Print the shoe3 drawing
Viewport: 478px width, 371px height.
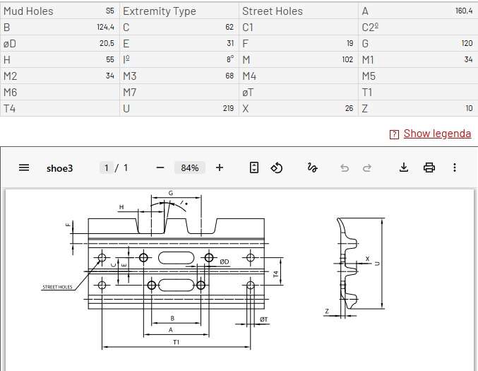[429, 167]
